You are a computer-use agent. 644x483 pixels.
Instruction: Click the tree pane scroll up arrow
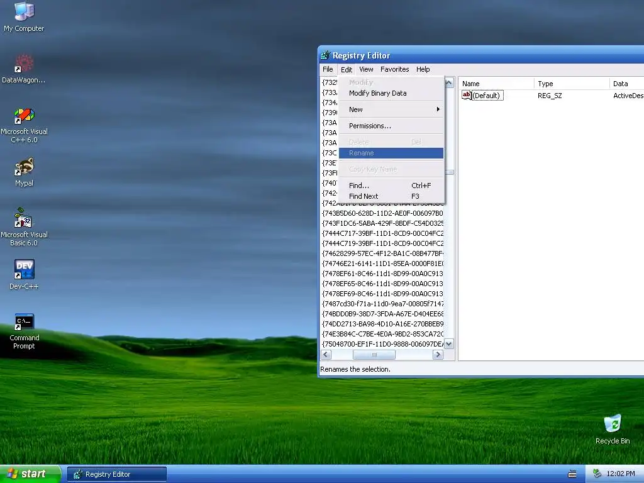pyautogui.click(x=449, y=82)
